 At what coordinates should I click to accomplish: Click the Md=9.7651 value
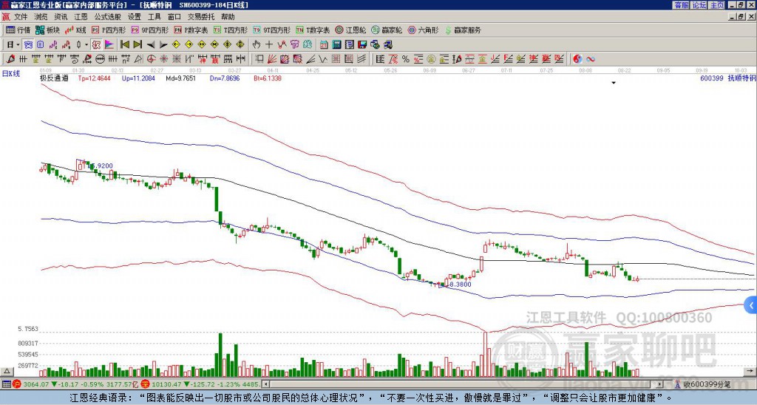pyautogui.click(x=180, y=78)
